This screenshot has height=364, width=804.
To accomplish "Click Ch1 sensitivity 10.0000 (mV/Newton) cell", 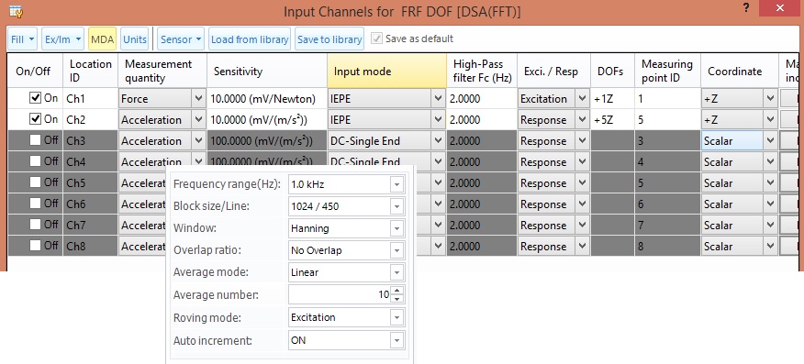I will tap(267, 98).
